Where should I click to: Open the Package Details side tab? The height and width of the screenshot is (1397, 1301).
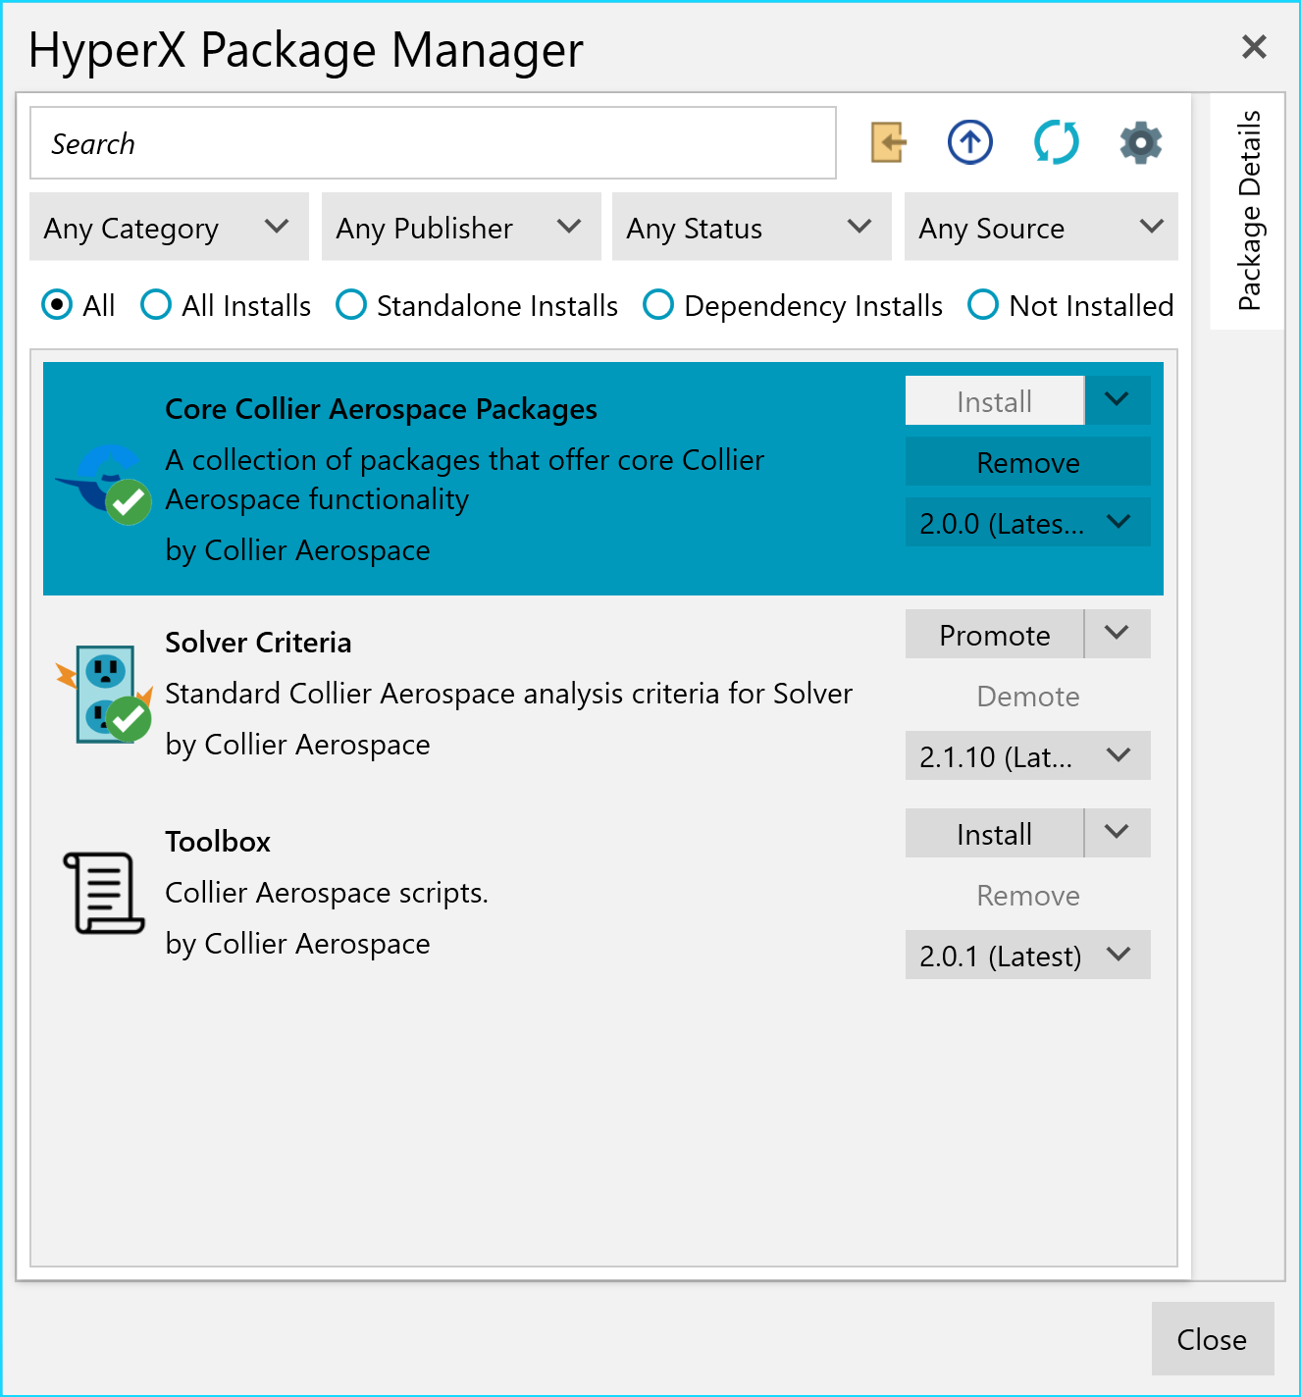[1248, 211]
